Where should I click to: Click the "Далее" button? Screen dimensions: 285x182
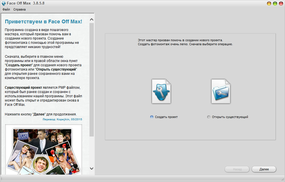tap(264, 169)
